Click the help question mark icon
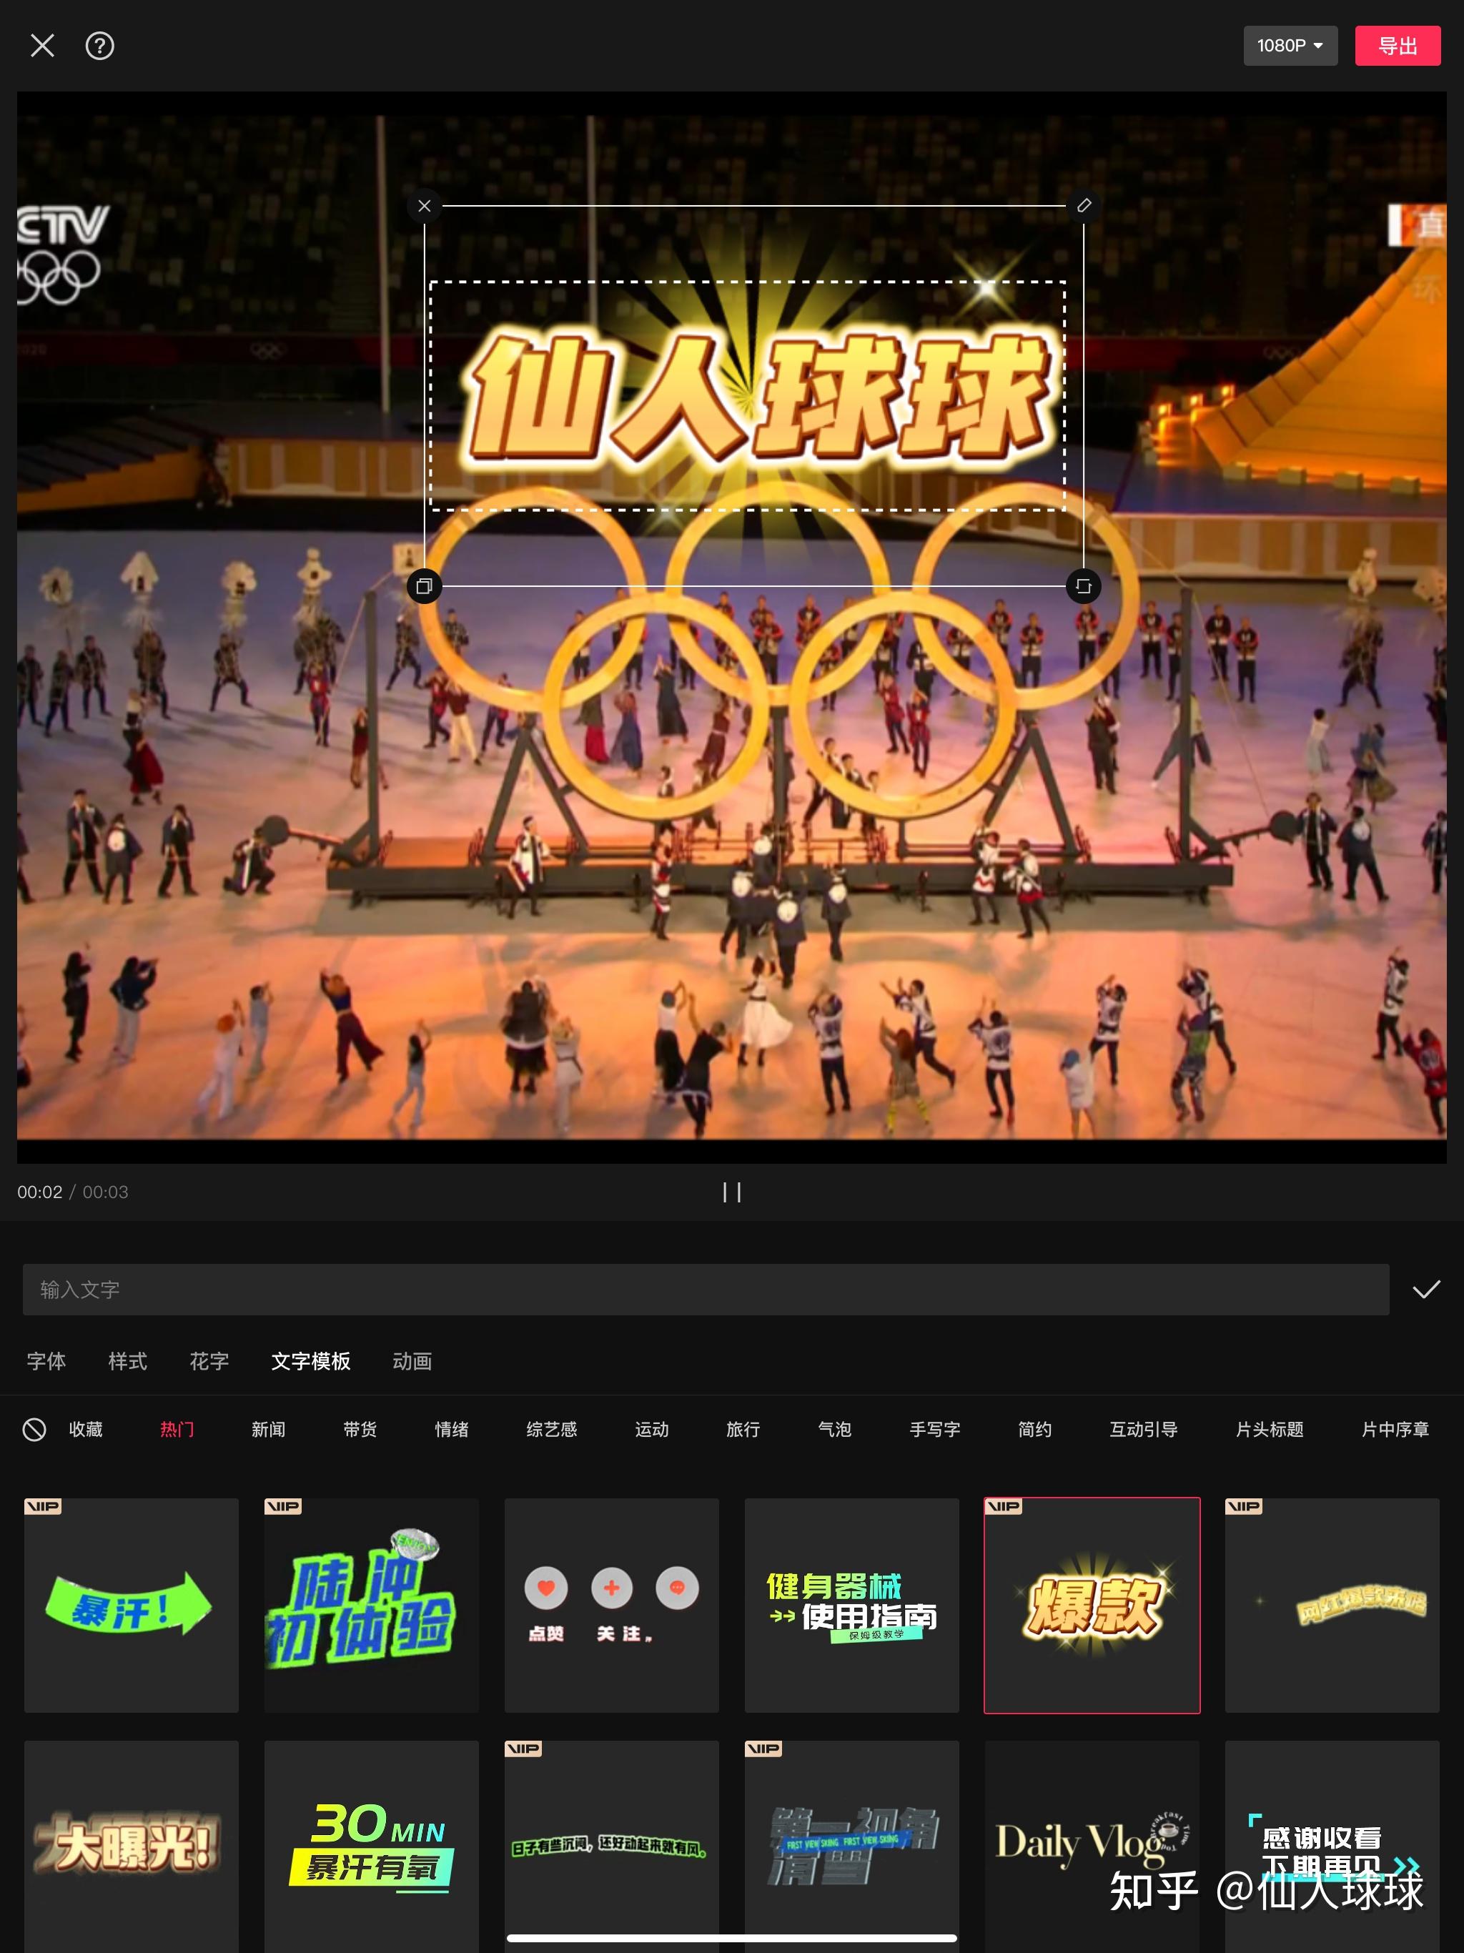The width and height of the screenshot is (1464, 1953). tap(100, 46)
